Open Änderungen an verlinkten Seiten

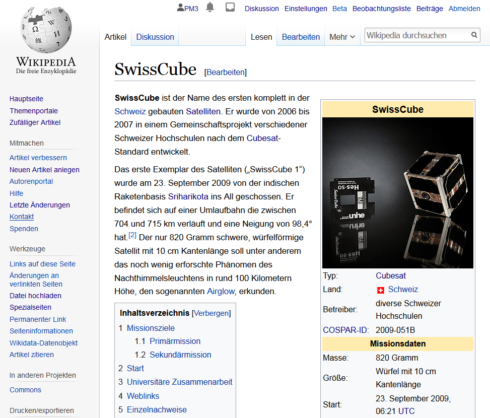[x=36, y=280]
